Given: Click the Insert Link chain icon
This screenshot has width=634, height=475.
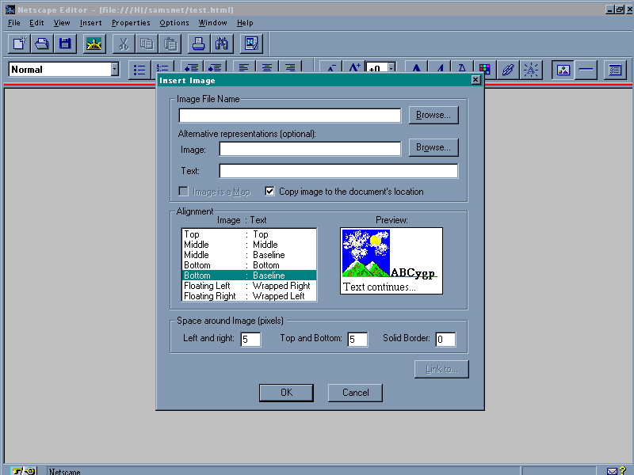Looking at the screenshot, I should tap(508, 70).
